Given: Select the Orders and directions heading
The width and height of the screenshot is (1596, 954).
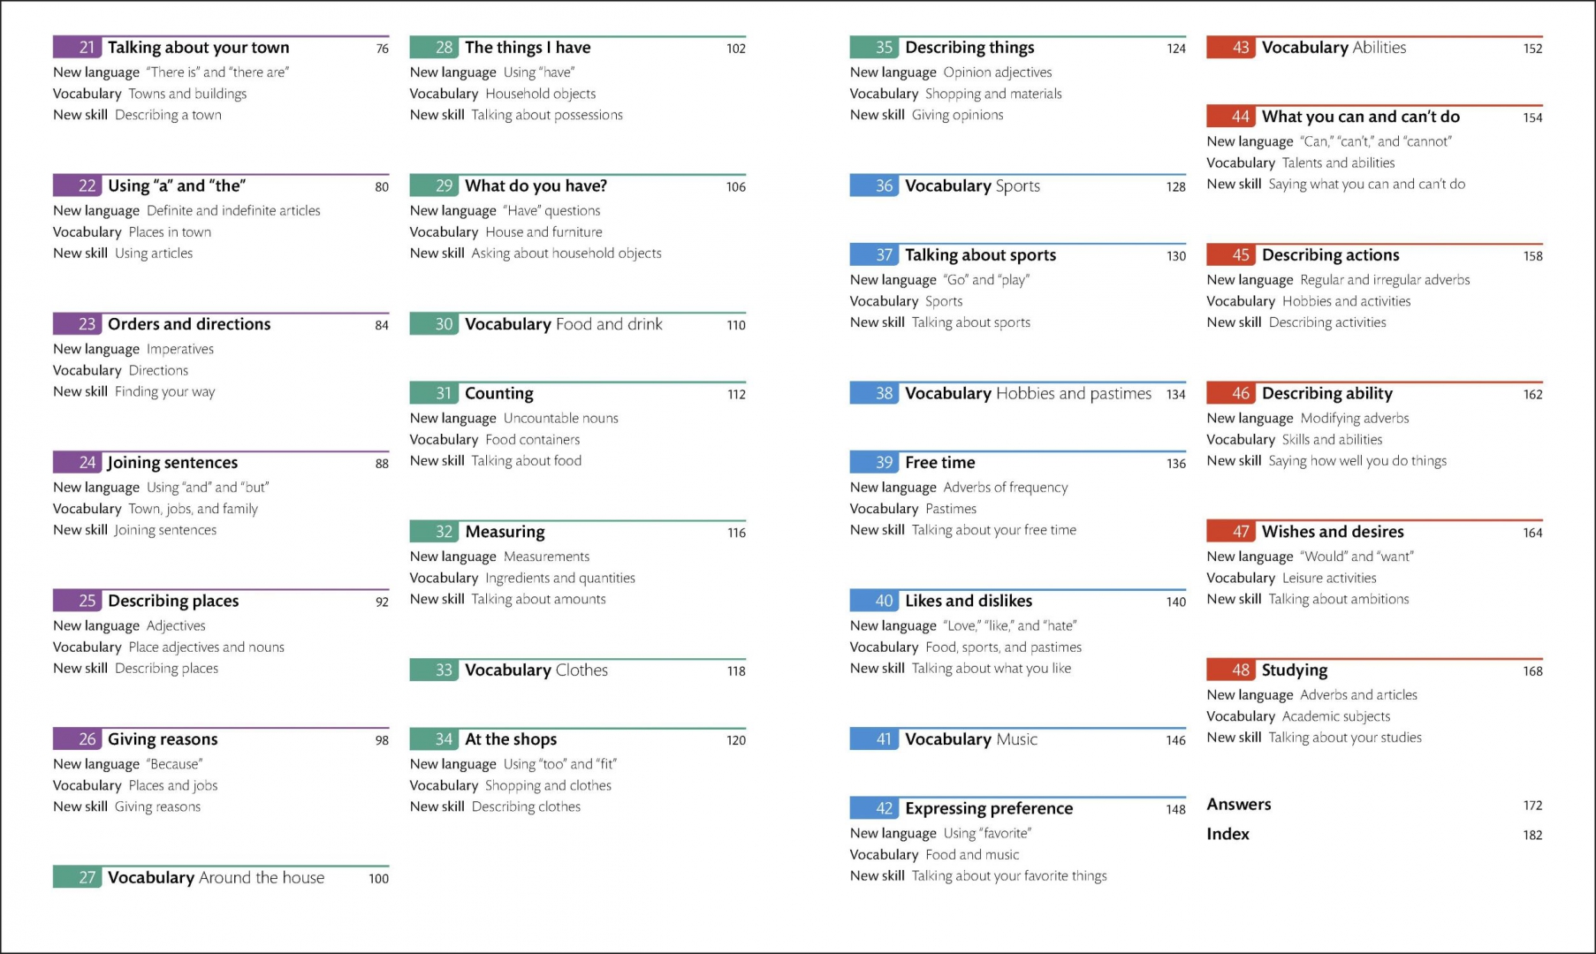Looking at the screenshot, I should [x=189, y=324].
